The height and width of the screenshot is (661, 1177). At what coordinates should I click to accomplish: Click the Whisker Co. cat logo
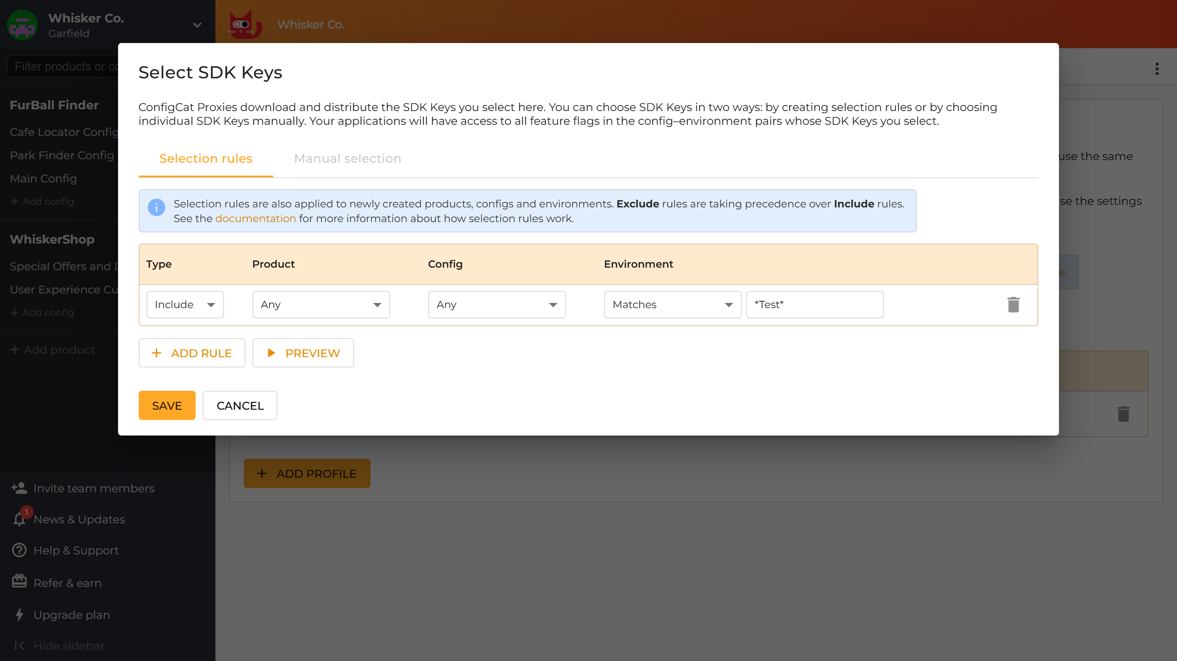[x=244, y=24]
